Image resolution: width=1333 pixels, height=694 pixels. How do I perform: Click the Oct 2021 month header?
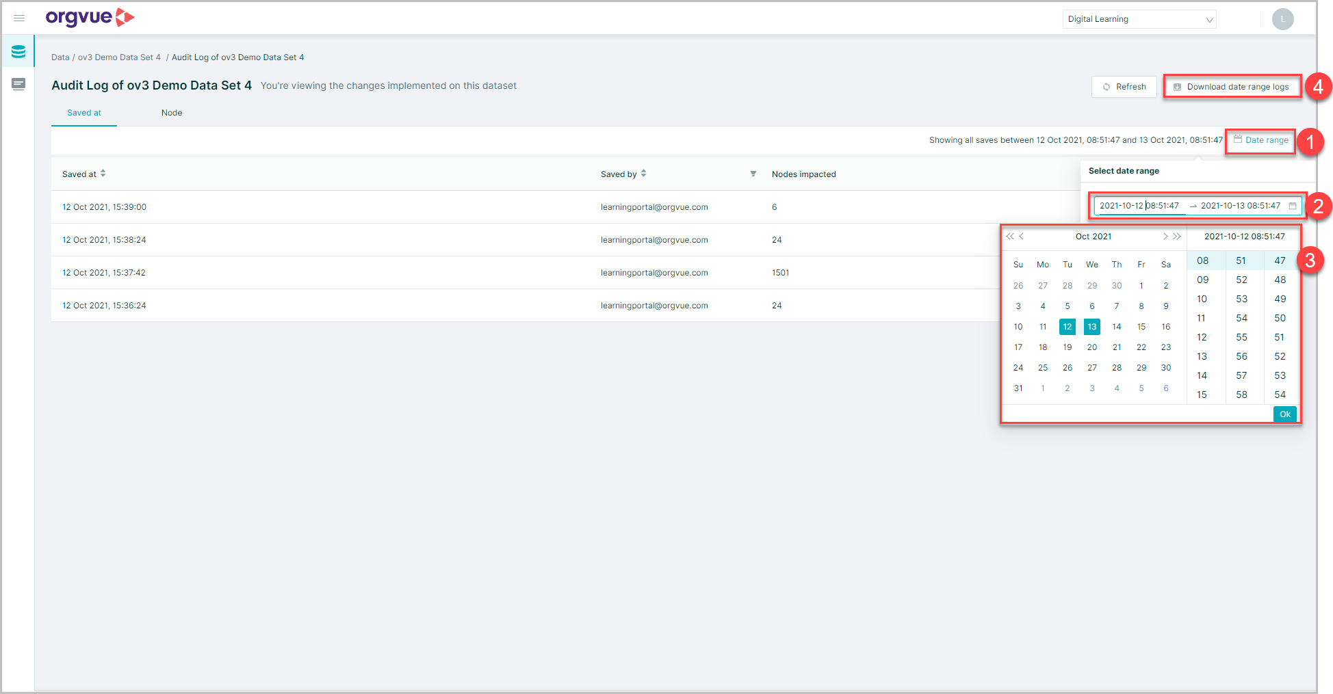(1093, 237)
